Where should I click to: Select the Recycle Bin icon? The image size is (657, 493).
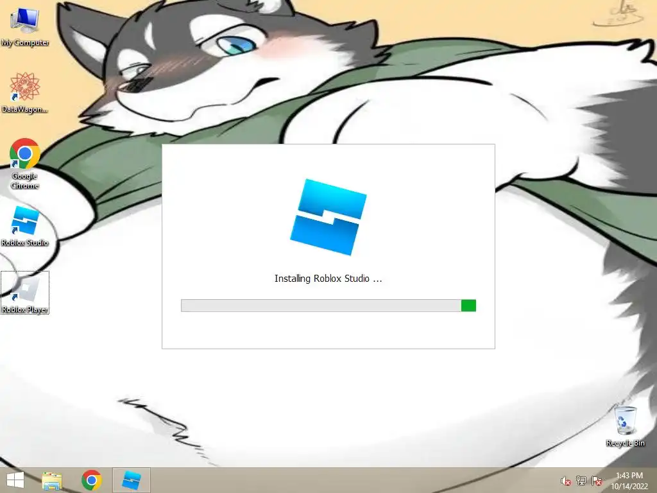(x=625, y=426)
